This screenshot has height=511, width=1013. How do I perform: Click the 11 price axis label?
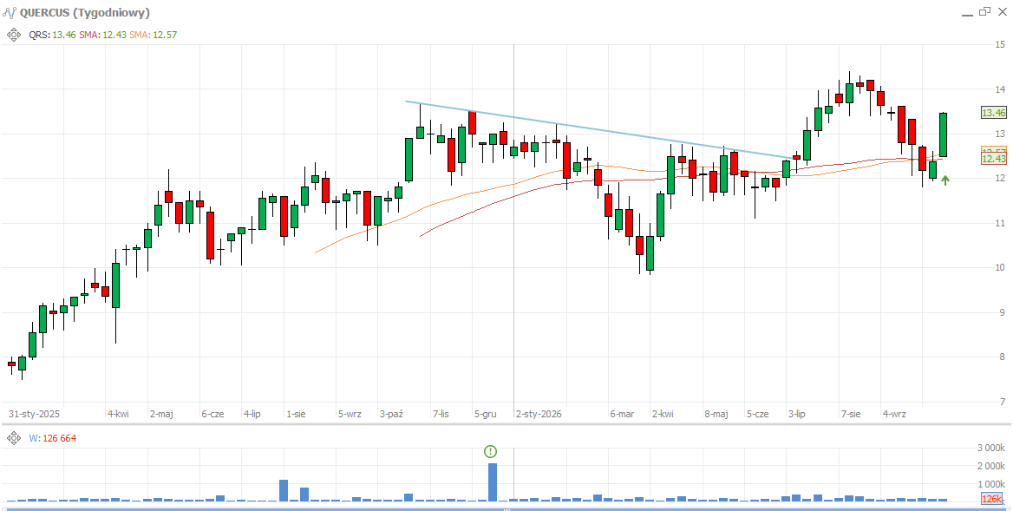point(1000,224)
